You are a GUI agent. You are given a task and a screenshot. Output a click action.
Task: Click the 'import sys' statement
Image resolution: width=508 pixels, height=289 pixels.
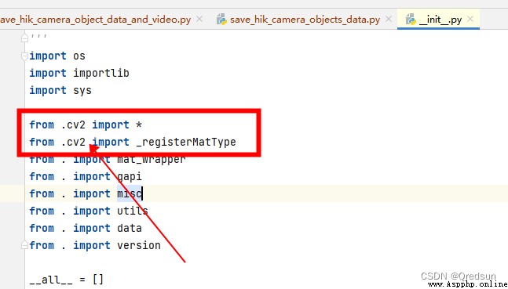[x=60, y=90]
